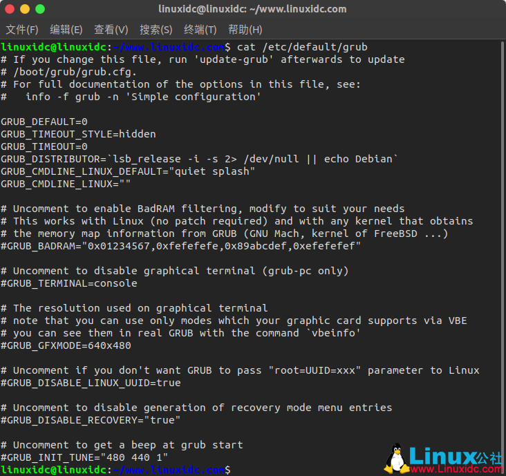
Task: Click the 'The resolution used on graphical terminal' comment
Action: pos(134,308)
